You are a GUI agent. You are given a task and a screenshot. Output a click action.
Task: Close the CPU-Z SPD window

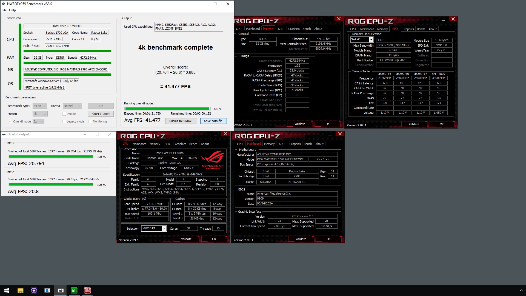[453, 19]
